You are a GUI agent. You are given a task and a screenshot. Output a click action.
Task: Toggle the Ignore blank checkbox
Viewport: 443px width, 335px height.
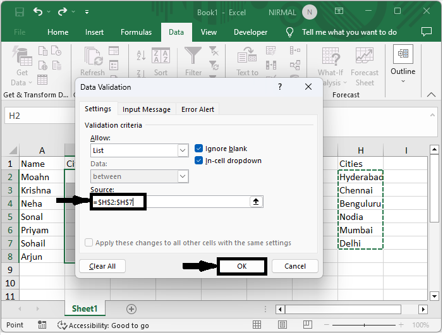[199, 149]
